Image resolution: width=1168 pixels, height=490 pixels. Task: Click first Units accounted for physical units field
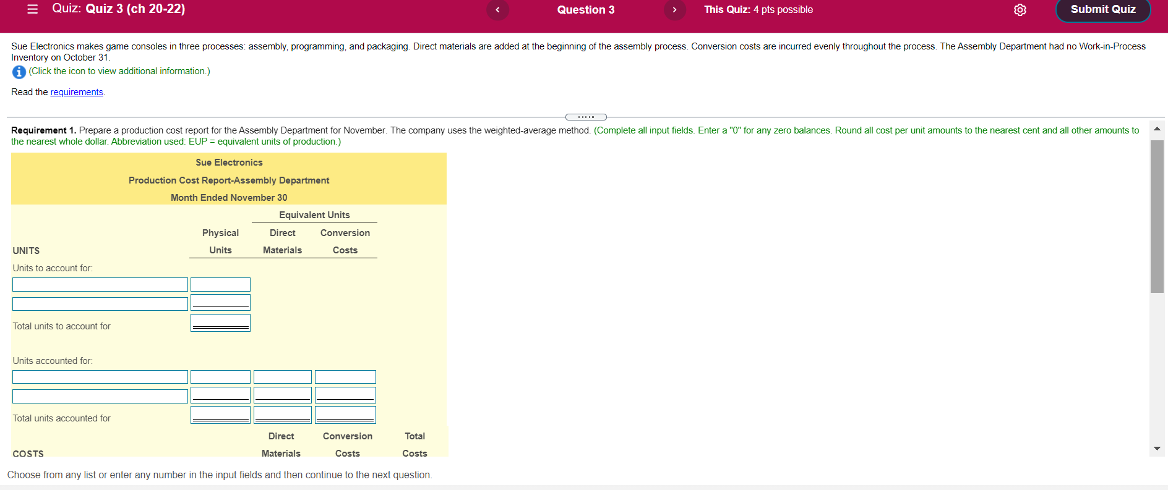click(x=220, y=377)
